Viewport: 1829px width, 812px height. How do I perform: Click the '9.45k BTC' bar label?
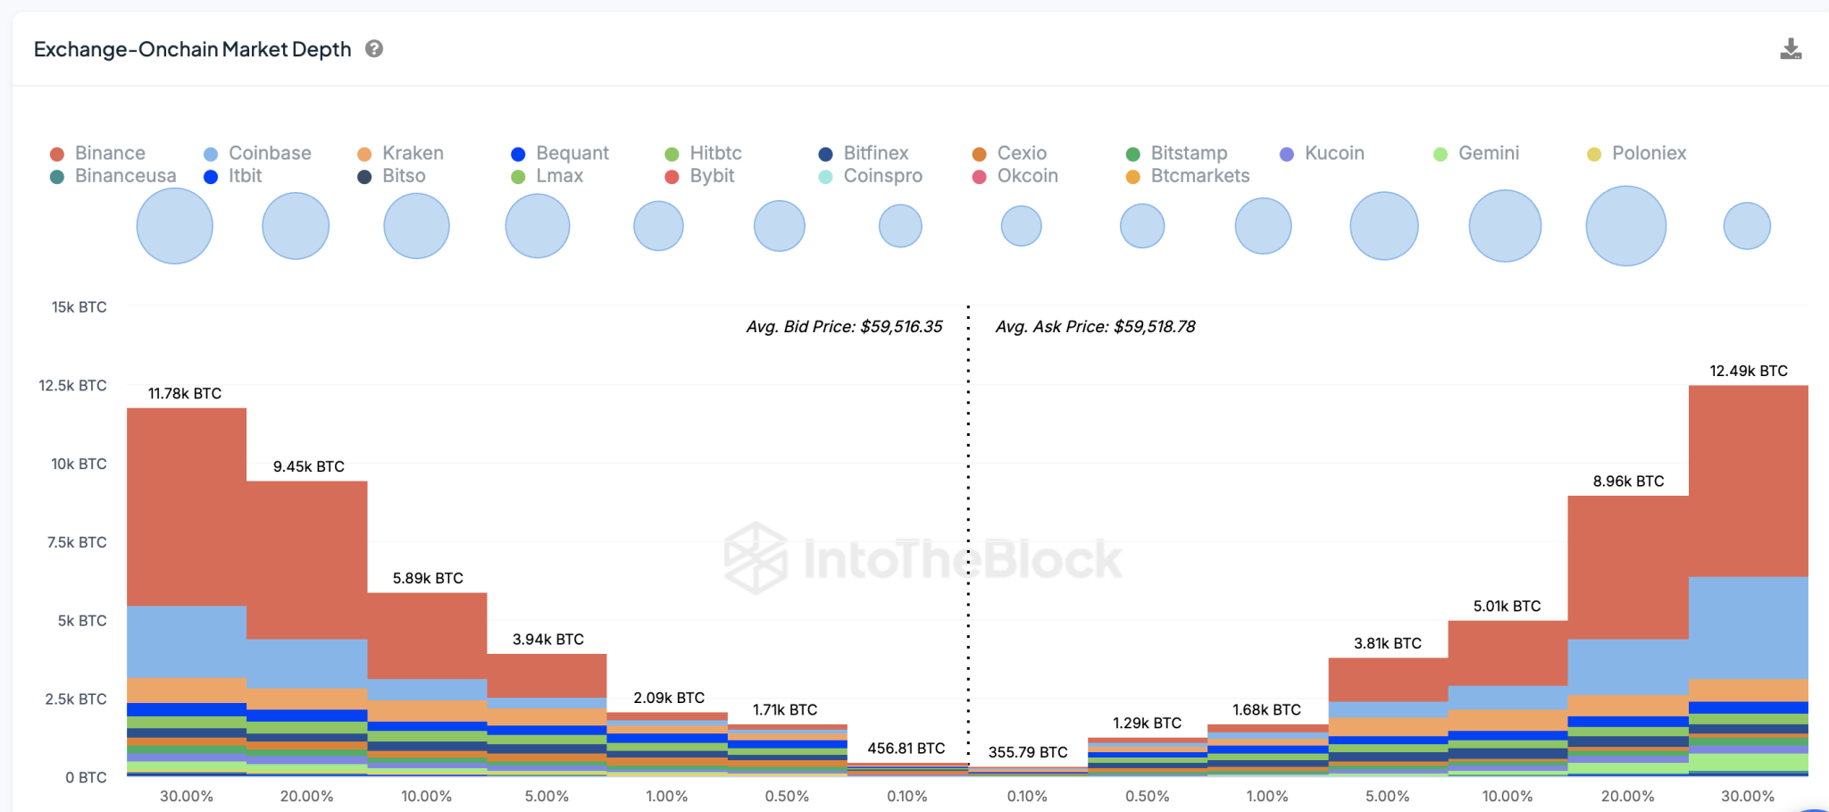point(309,466)
